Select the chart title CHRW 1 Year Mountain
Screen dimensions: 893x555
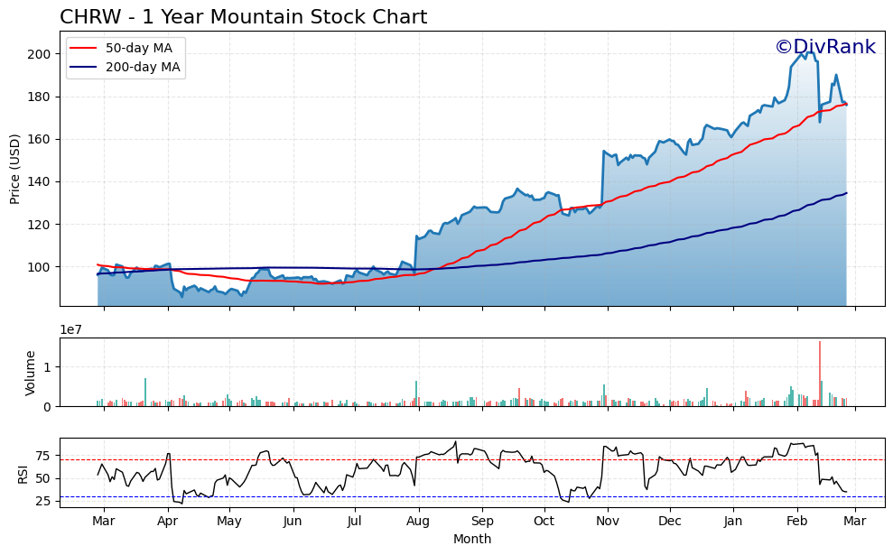click(x=244, y=15)
